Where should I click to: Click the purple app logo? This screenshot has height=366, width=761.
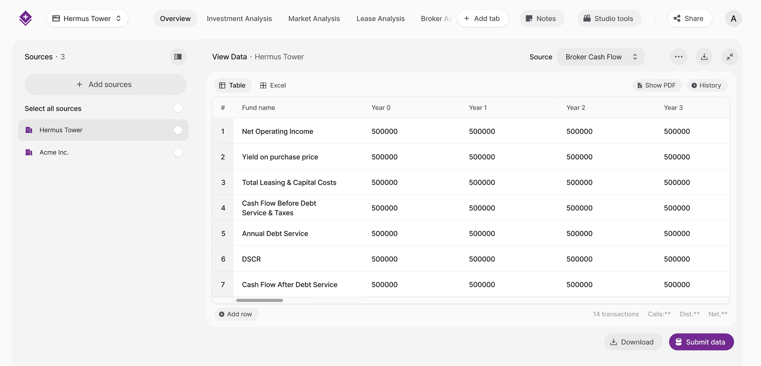(26, 18)
